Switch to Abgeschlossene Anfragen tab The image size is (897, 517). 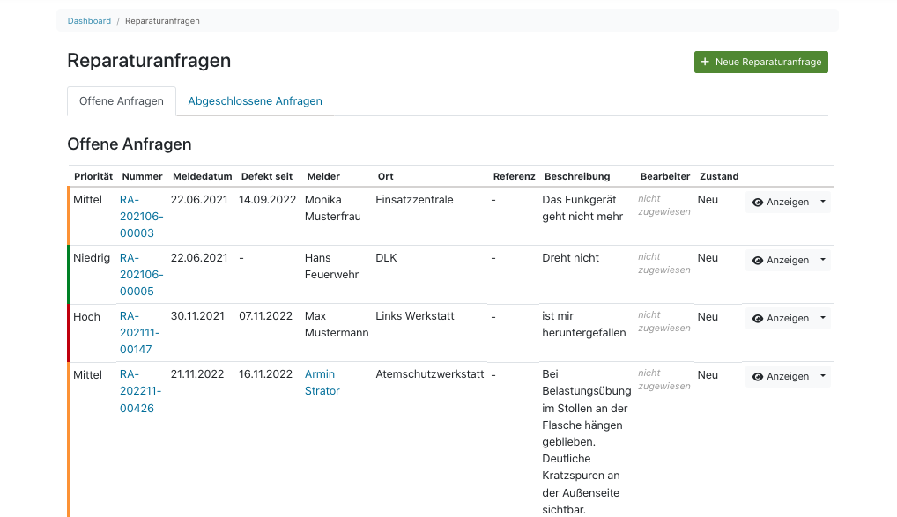[255, 101]
